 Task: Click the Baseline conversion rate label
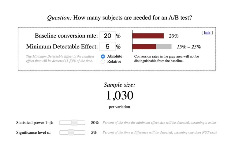[66, 36]
